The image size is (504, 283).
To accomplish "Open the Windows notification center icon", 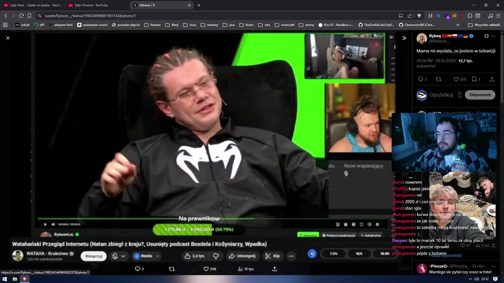I will [x=496, y=279].
